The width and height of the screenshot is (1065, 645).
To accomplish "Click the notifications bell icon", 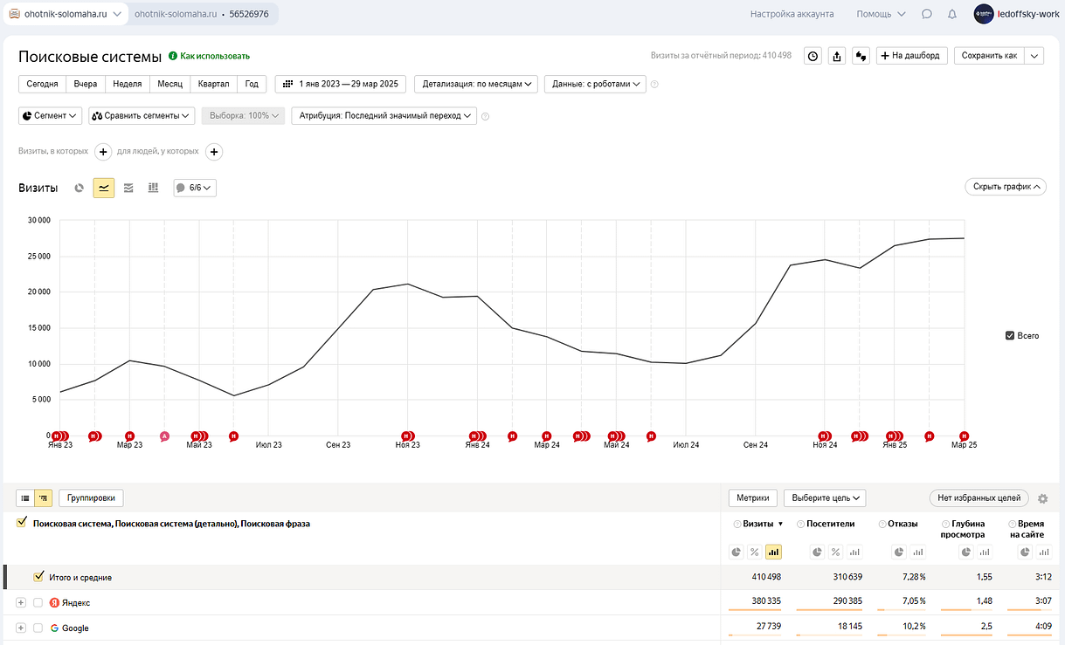I will click(x=951, y=14).
